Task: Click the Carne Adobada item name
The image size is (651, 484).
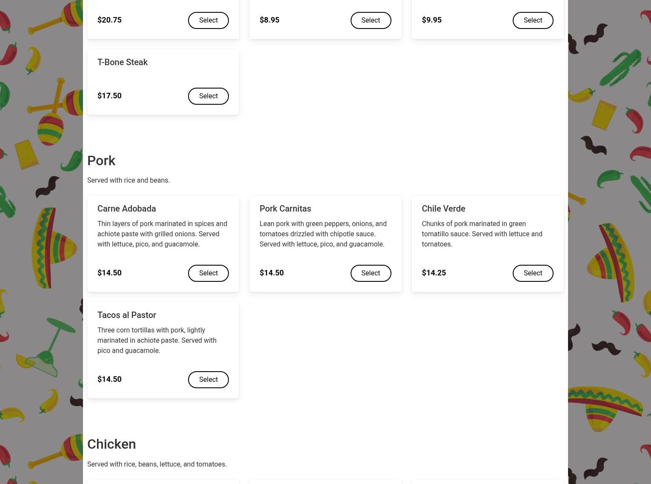Action: click(x=127, y=209)
